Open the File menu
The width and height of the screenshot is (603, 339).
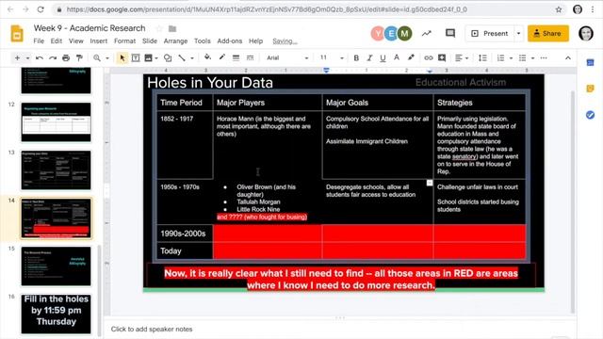pyautogui.click(x=39, y=40)
